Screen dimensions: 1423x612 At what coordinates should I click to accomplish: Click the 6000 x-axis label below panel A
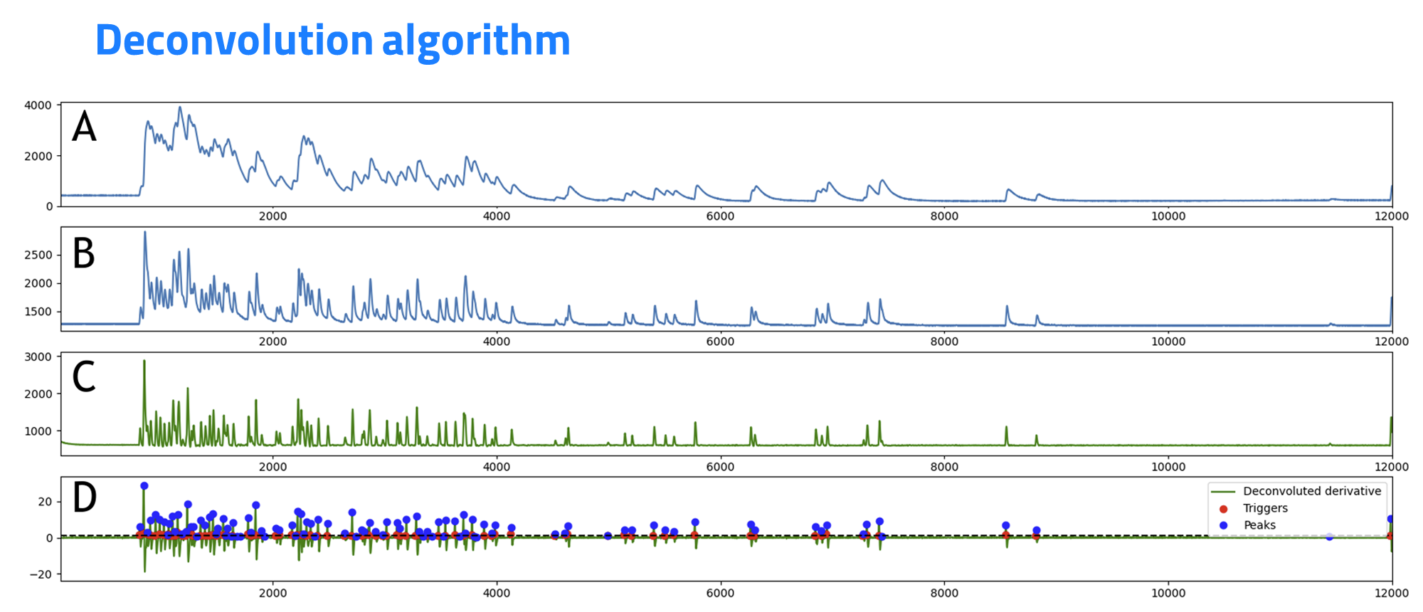tap(720, 216)
